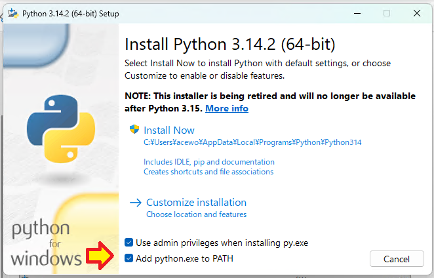Screen dimensions: 434x278
Task: Click the arrow icon beside Customize installation
Action: (x=136, y=203)
